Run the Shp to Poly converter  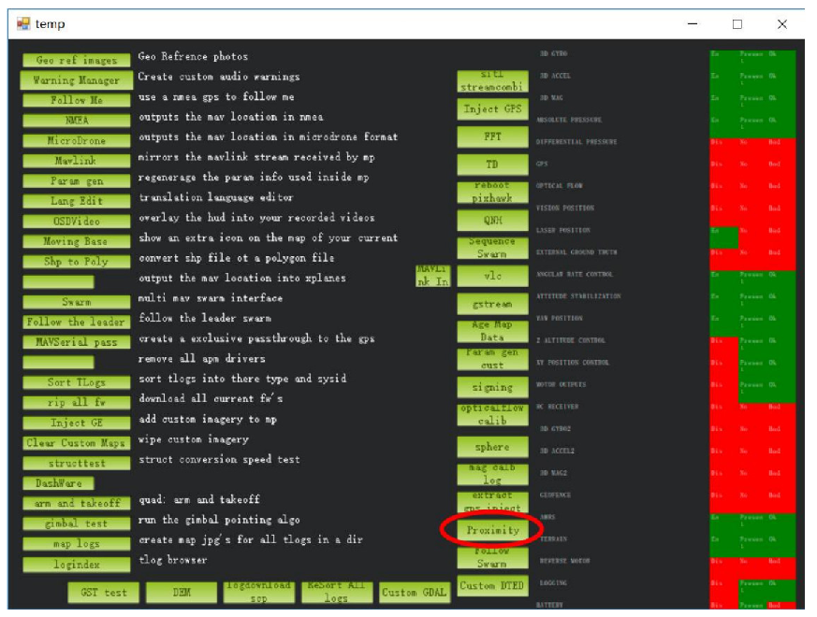pyautogui.click(x=76, y=262)
